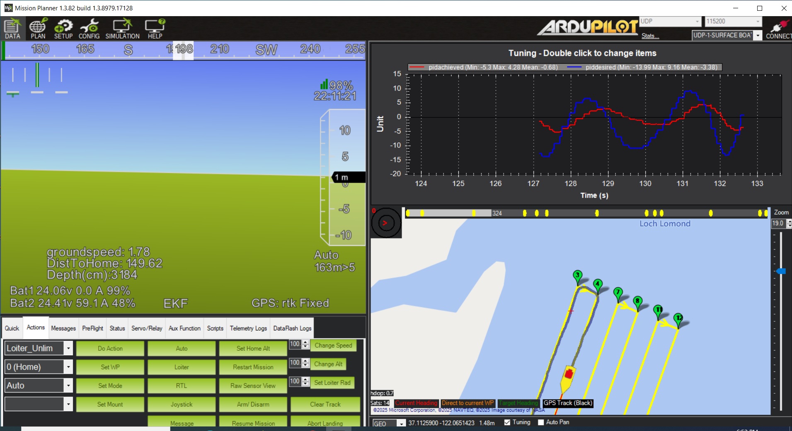This screenshot has width=792, height=431.
Task: Click the circular heading rotation indicator on map
Action: [386, 223]
